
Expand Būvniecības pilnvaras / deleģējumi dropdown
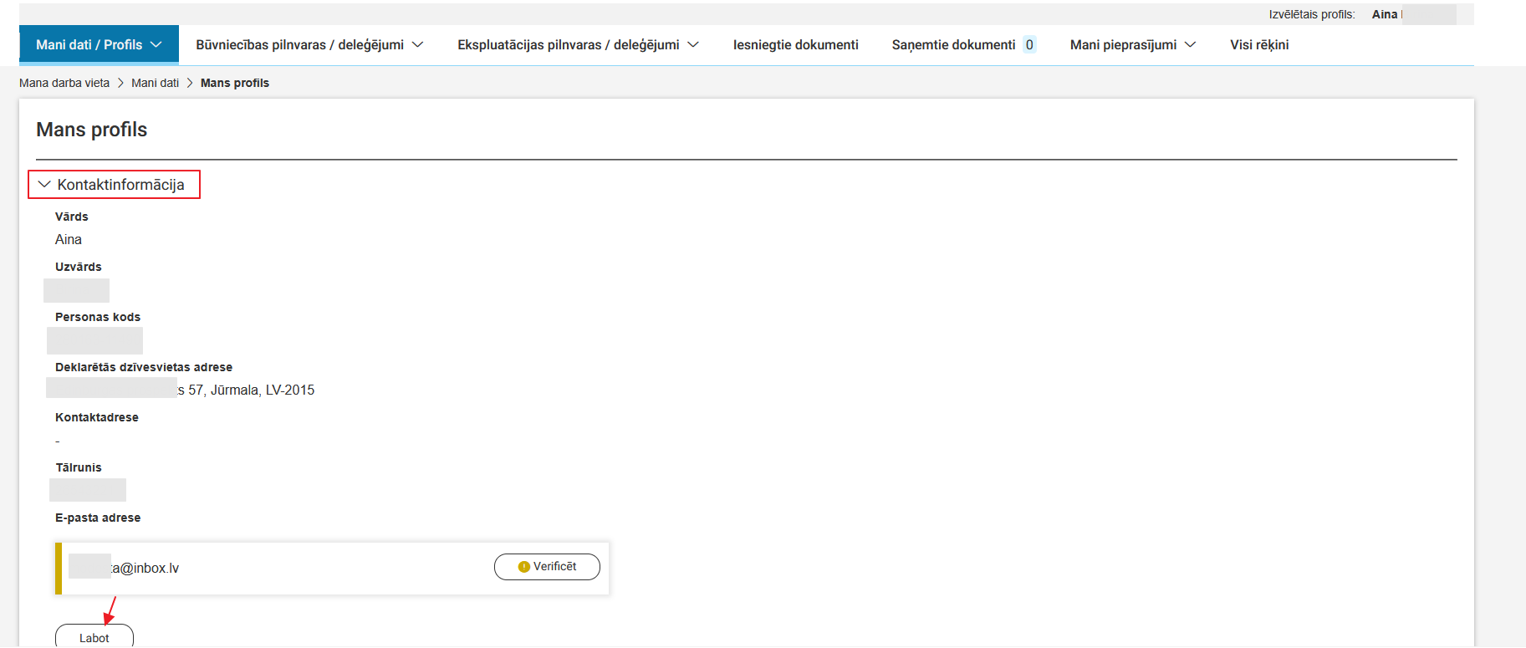click(x=309, y=44)
